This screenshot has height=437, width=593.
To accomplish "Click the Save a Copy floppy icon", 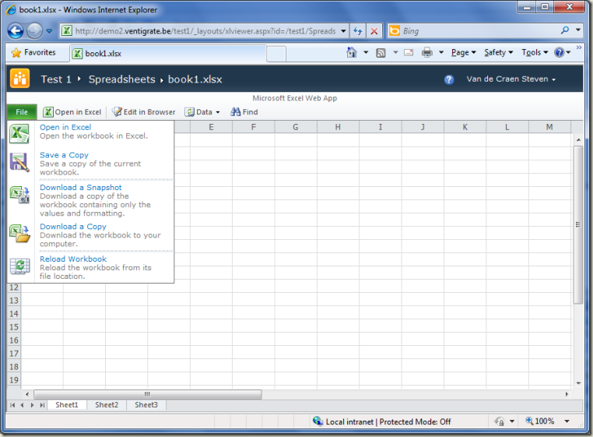I will 19,162.
